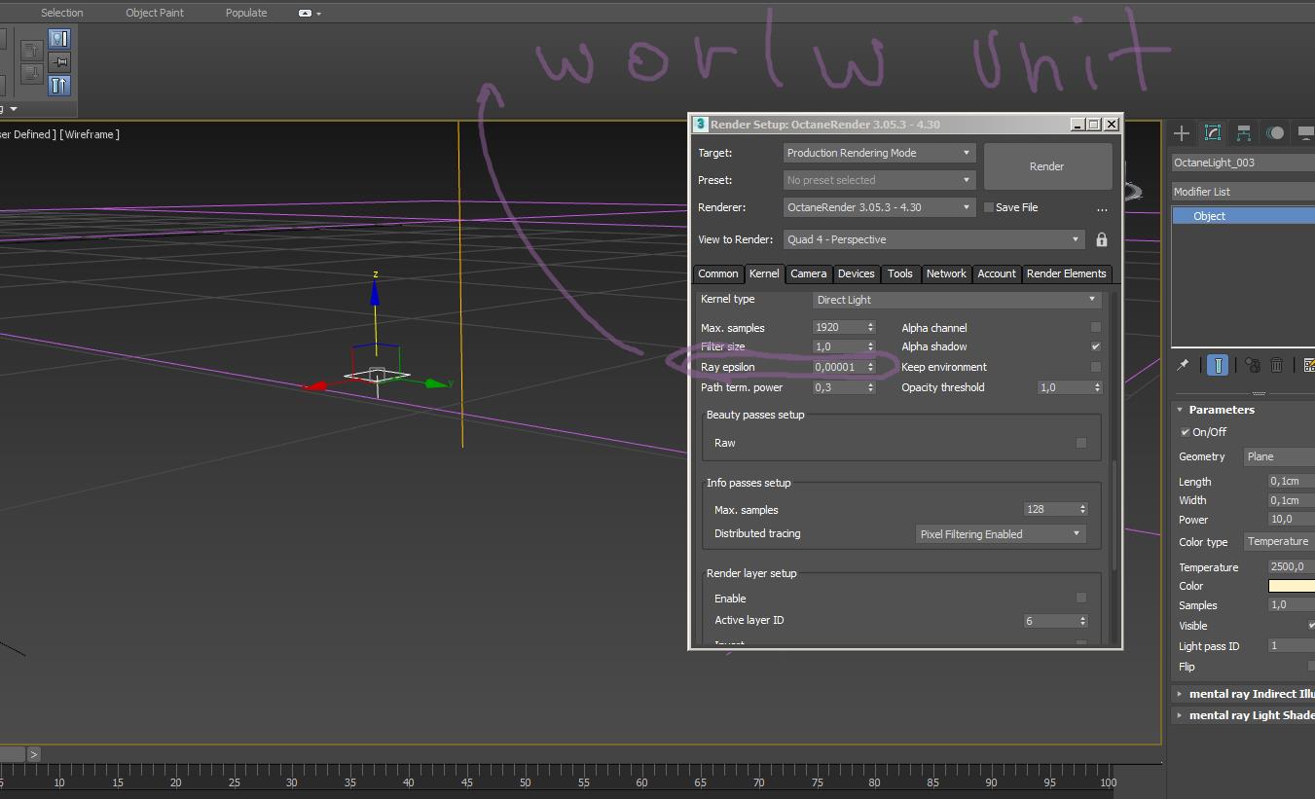Open the Selection ribbon tab
The width and height of the screenshot is (1315, 799).
click(62, 13)
